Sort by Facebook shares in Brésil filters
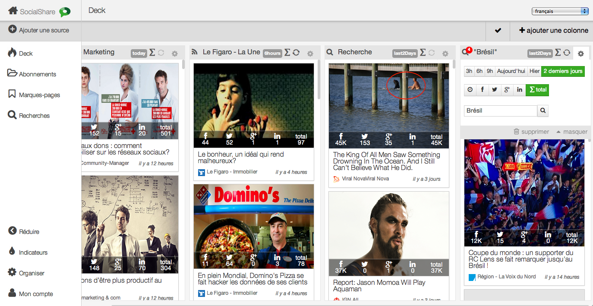 [x=482, y=90]
